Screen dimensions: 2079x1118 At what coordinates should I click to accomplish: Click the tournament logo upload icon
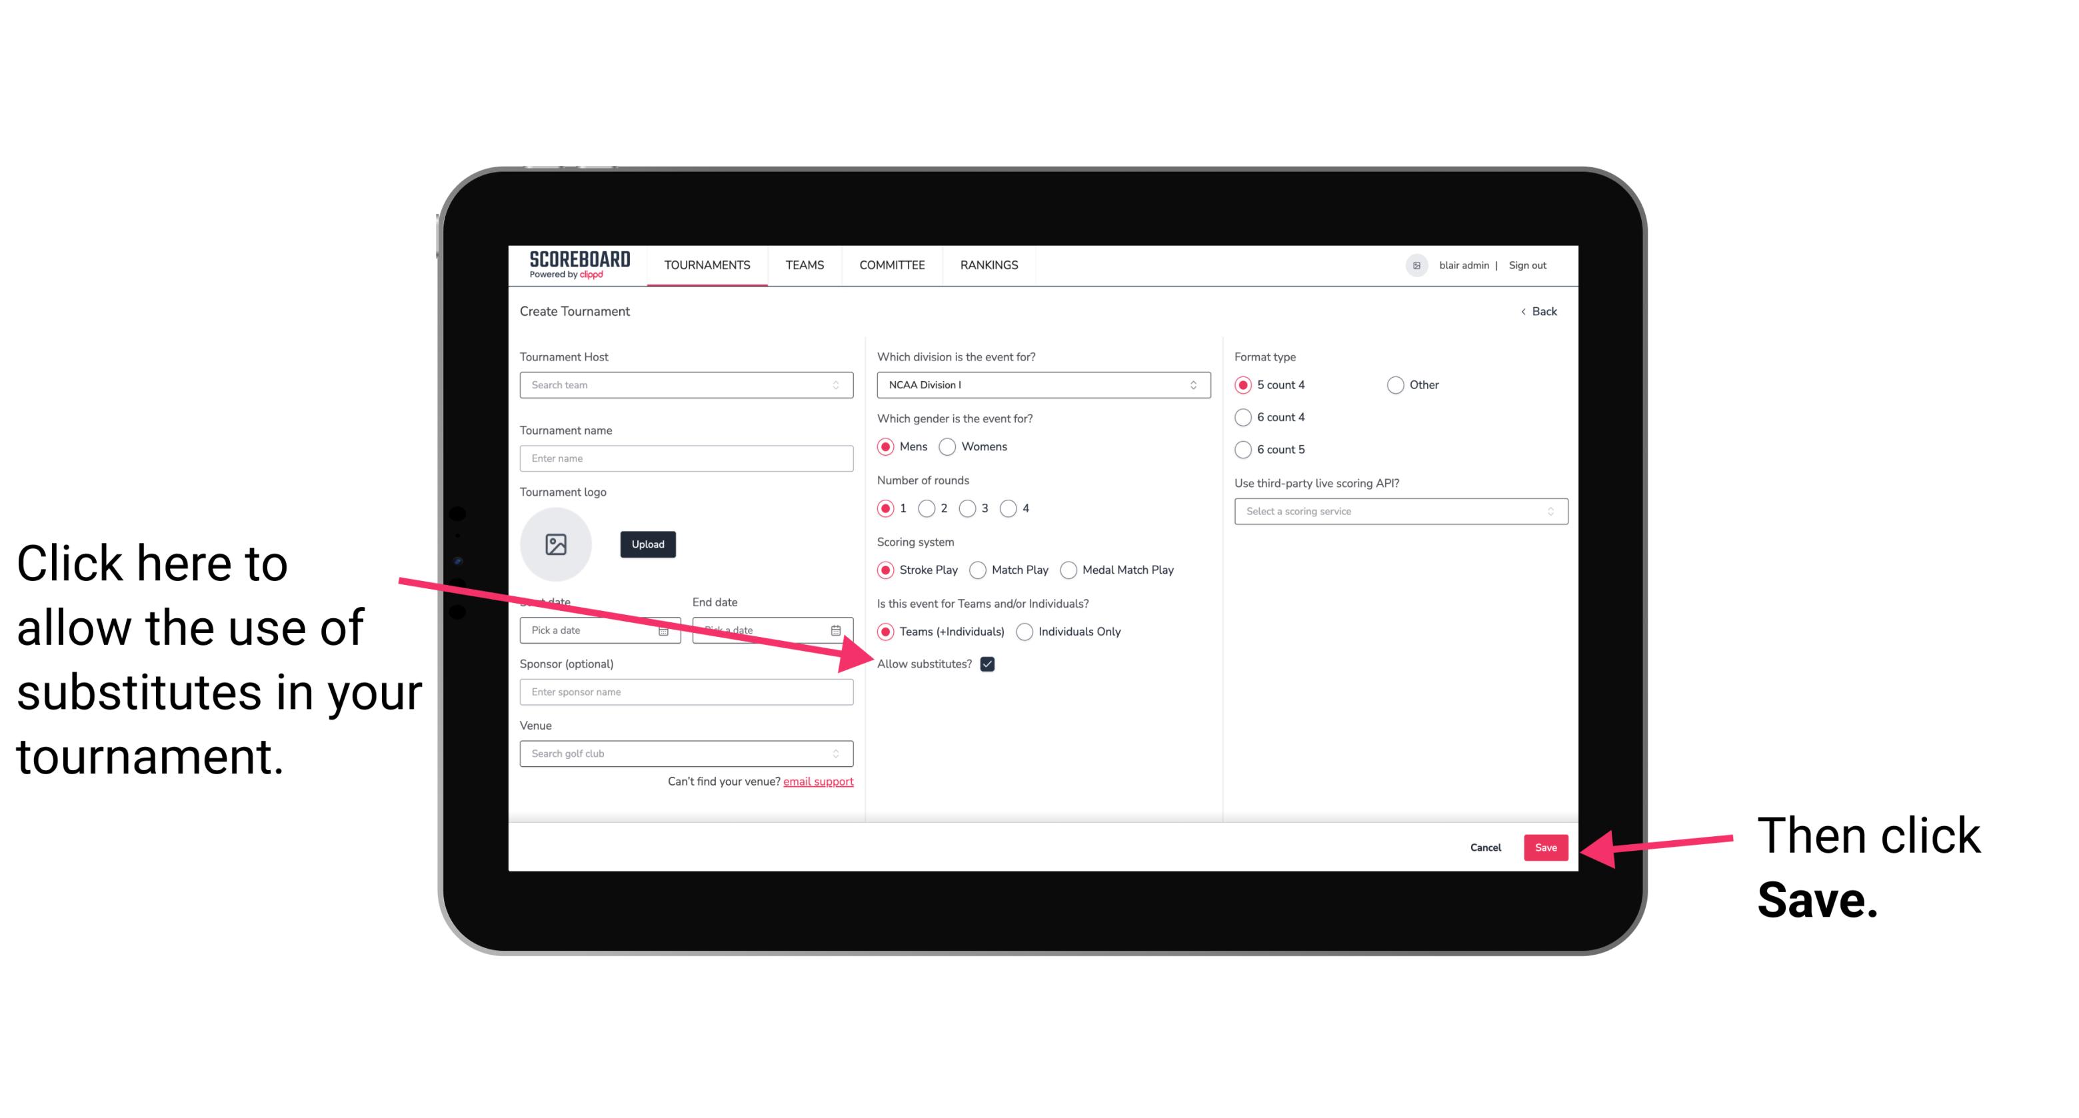556,544
